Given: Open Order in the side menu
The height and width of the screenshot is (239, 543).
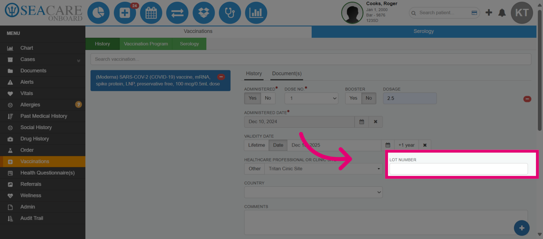Looking at the screenshot, I should pos(43,150).
